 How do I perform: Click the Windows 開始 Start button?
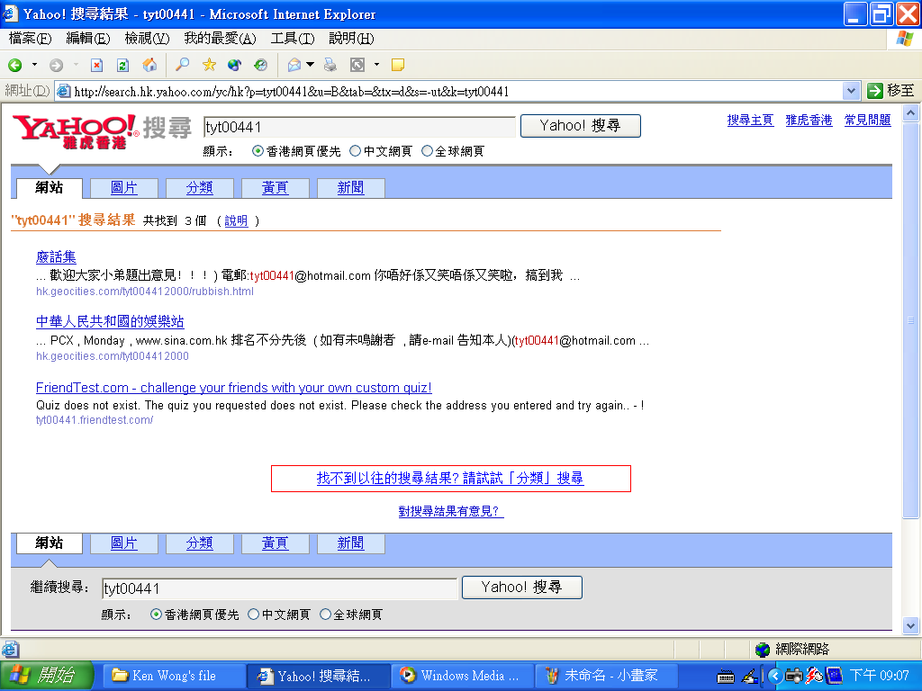tap(47, 676)
